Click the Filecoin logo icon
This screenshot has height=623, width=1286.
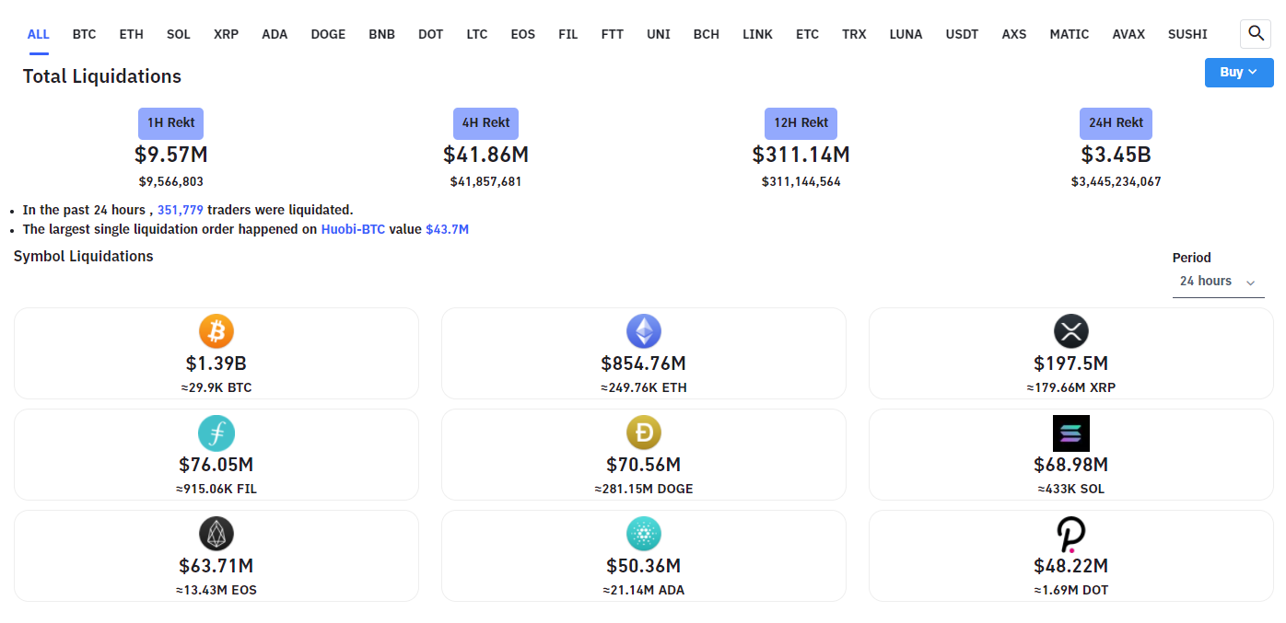click(216, 433)
